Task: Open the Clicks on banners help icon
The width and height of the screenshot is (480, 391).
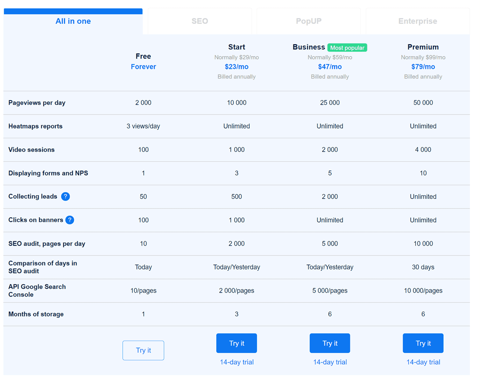Action: click(69, 220)
